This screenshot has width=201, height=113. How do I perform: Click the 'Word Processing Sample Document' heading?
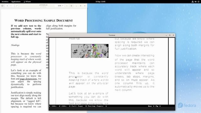(x=44, y=20)
